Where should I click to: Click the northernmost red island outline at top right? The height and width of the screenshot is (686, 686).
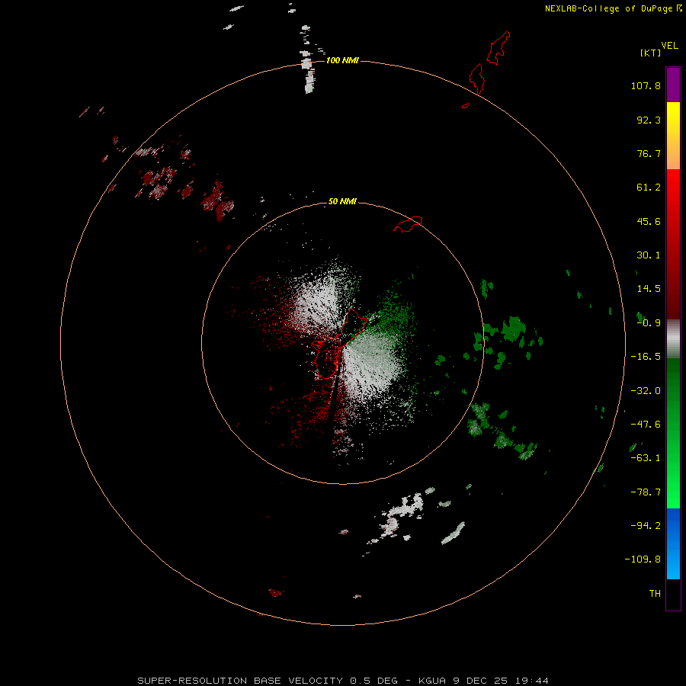[498, 48]
